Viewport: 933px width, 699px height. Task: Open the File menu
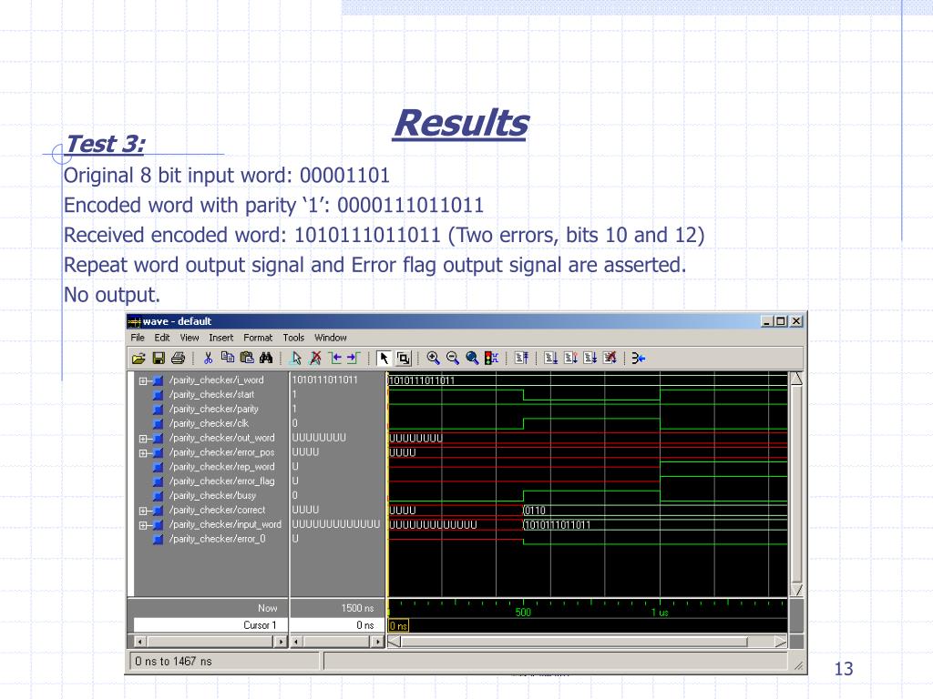[138, 338]
